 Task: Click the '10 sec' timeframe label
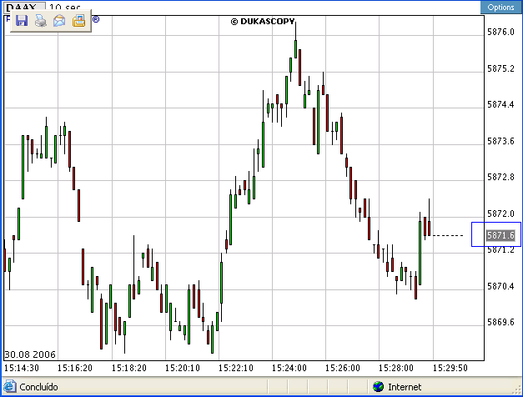tap(65, 7)
